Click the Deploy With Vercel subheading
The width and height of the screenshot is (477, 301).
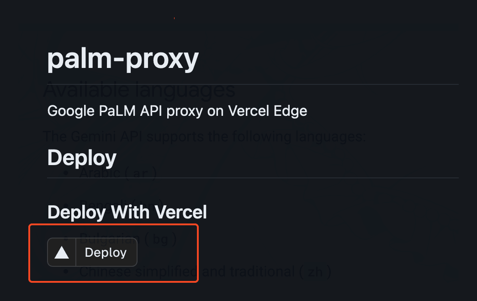(x=127, y=212)
